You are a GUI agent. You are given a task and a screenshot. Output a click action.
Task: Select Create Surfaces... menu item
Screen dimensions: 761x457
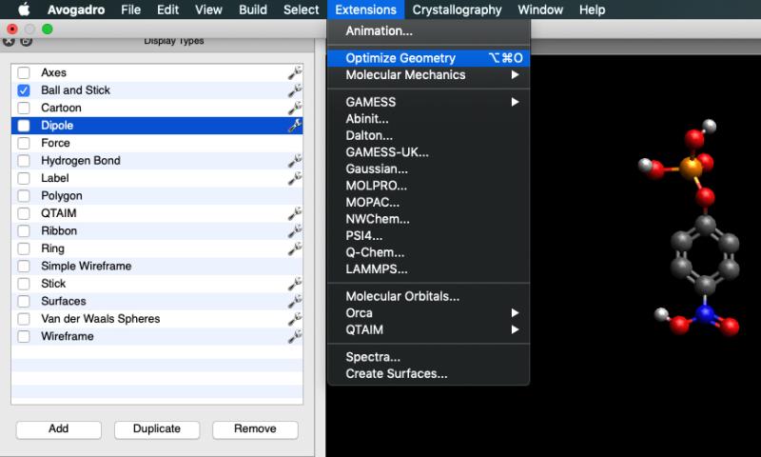pos(429,374)
